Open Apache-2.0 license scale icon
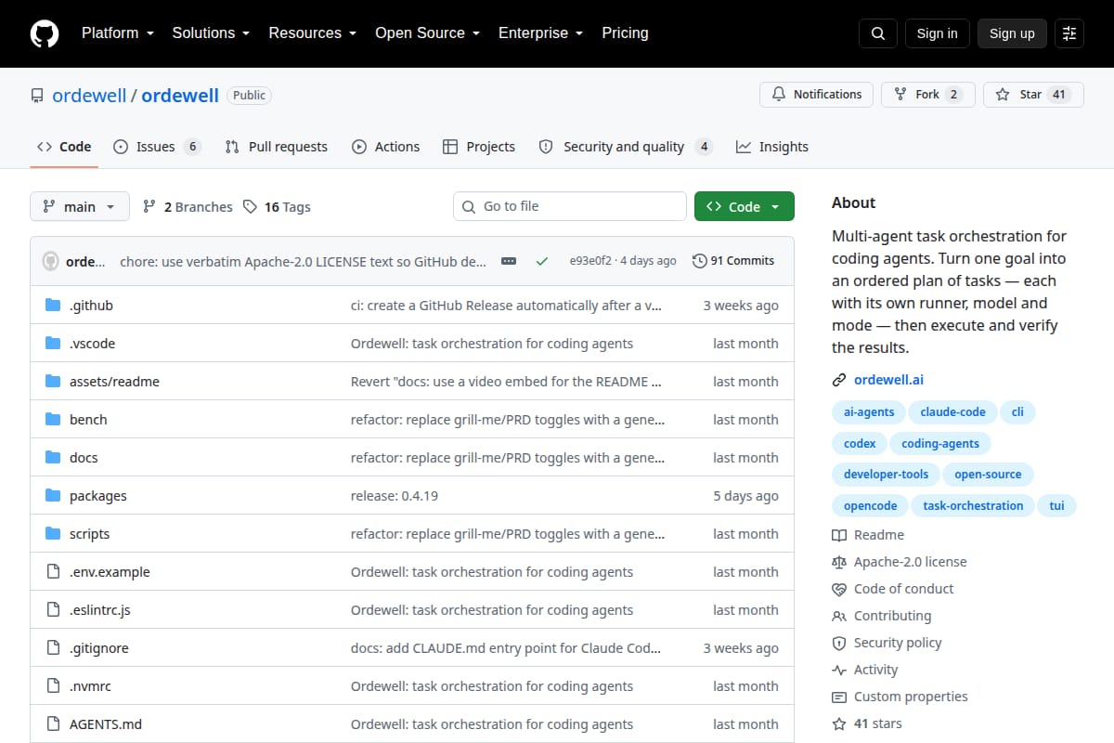This screenshot has height=743, width=1114. coord(839,562)
